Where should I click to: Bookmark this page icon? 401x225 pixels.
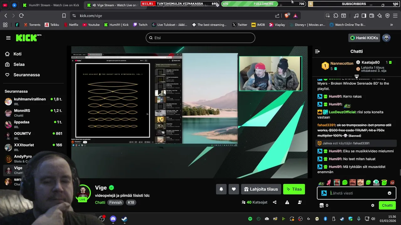tap(64, 16)
